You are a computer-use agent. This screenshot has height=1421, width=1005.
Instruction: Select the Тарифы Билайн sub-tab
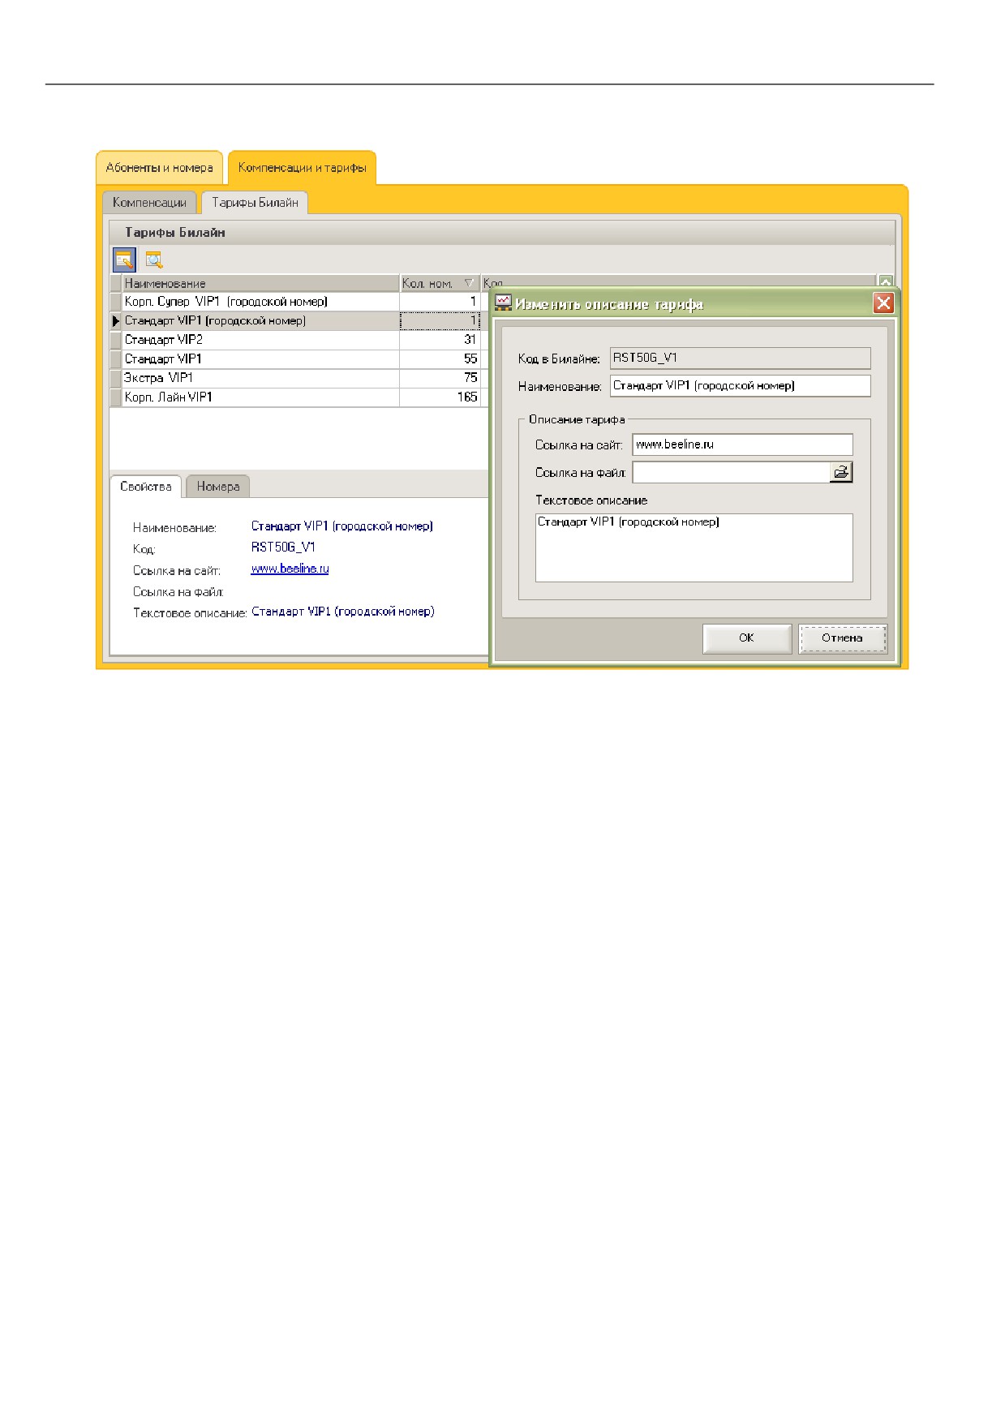click(255, 203)
